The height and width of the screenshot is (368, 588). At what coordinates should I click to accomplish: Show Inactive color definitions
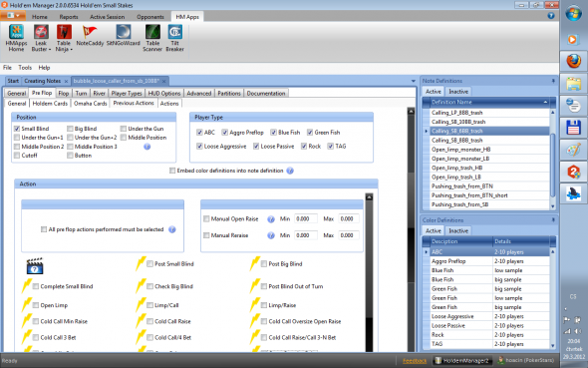(x=458, y=231)
